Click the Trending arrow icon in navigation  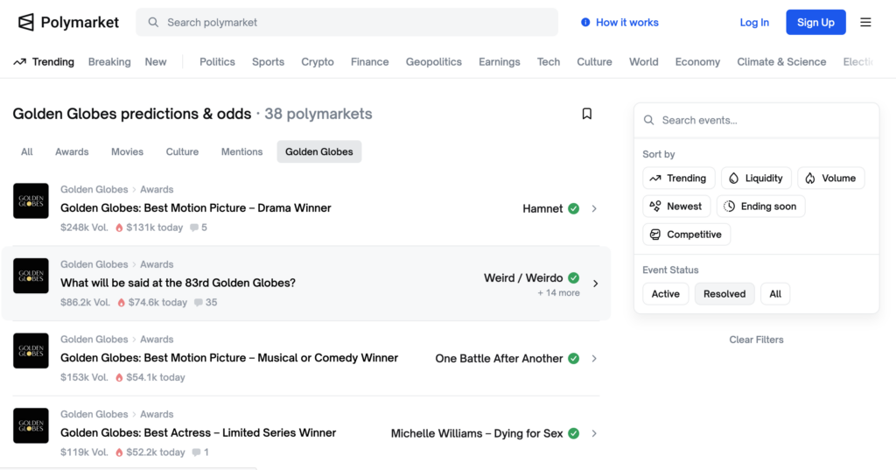pyautogui.click(x=19, y=62)
